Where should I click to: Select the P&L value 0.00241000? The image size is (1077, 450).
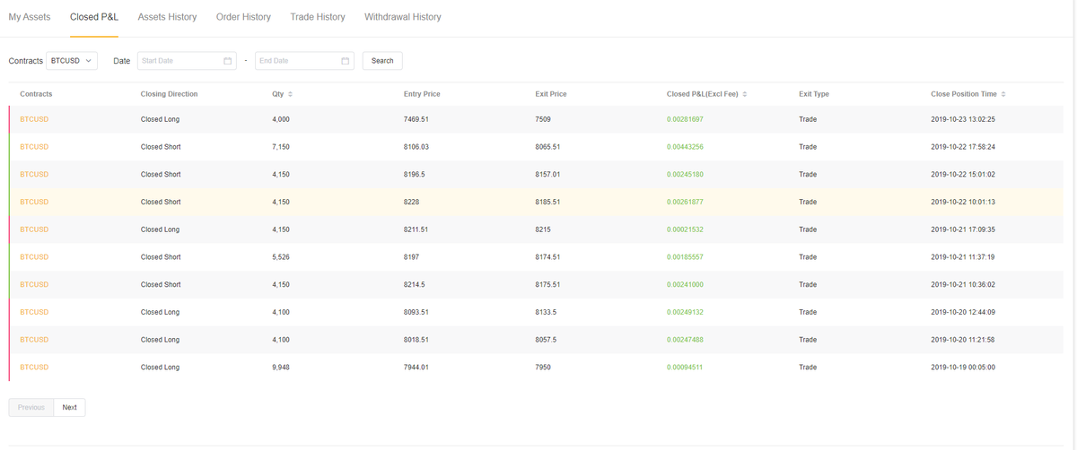click(x=685, y=285)
